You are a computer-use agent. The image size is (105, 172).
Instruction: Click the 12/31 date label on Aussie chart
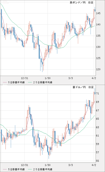[24, 165]
